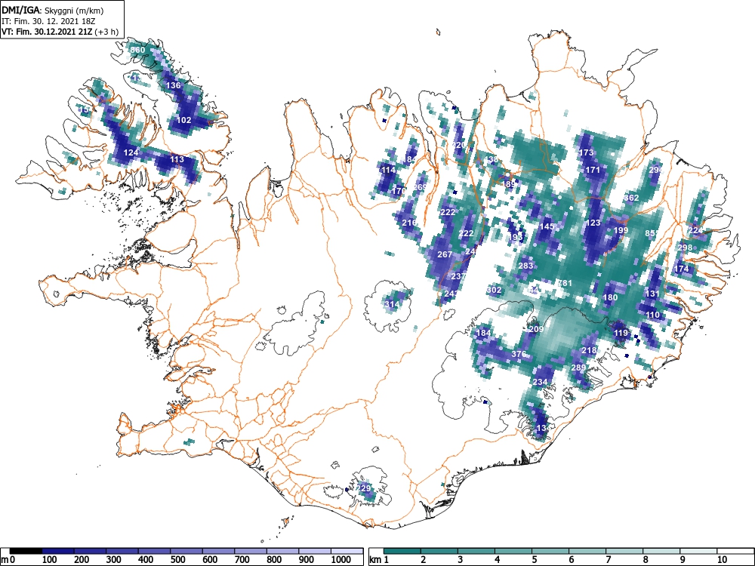The height and width of the screenshot is (566, 755).
Task: Select the 302 visibility label
Action: coord(494,291)
